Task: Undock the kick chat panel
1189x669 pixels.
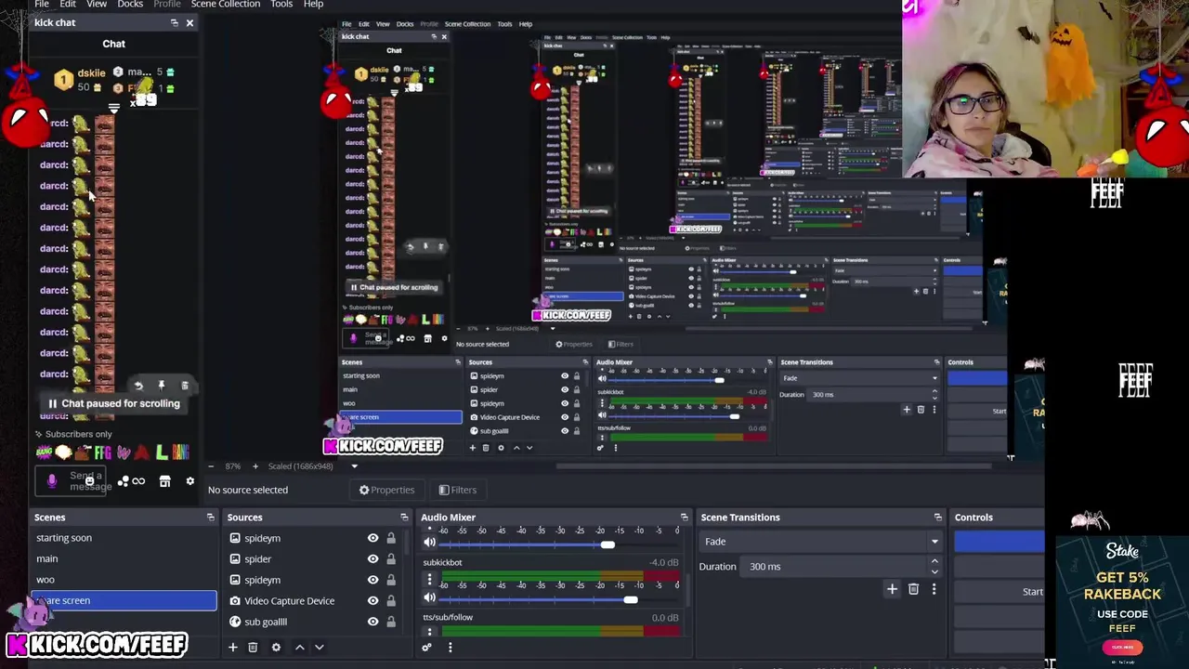Action: coord(174,22)
